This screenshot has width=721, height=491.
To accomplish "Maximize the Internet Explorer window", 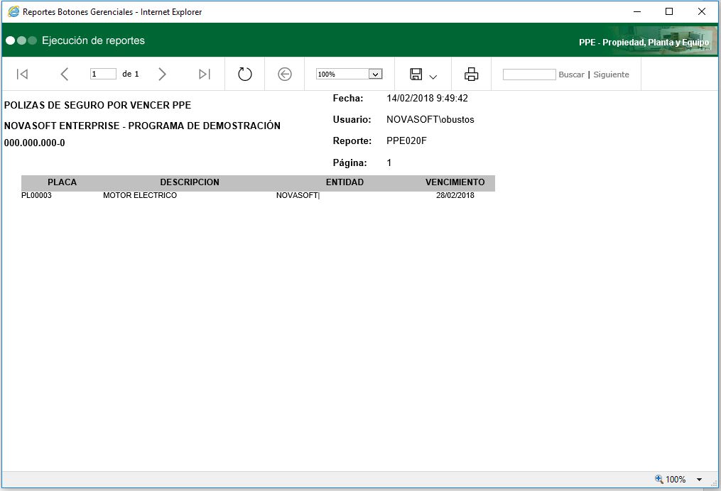I will click(669, 11).
